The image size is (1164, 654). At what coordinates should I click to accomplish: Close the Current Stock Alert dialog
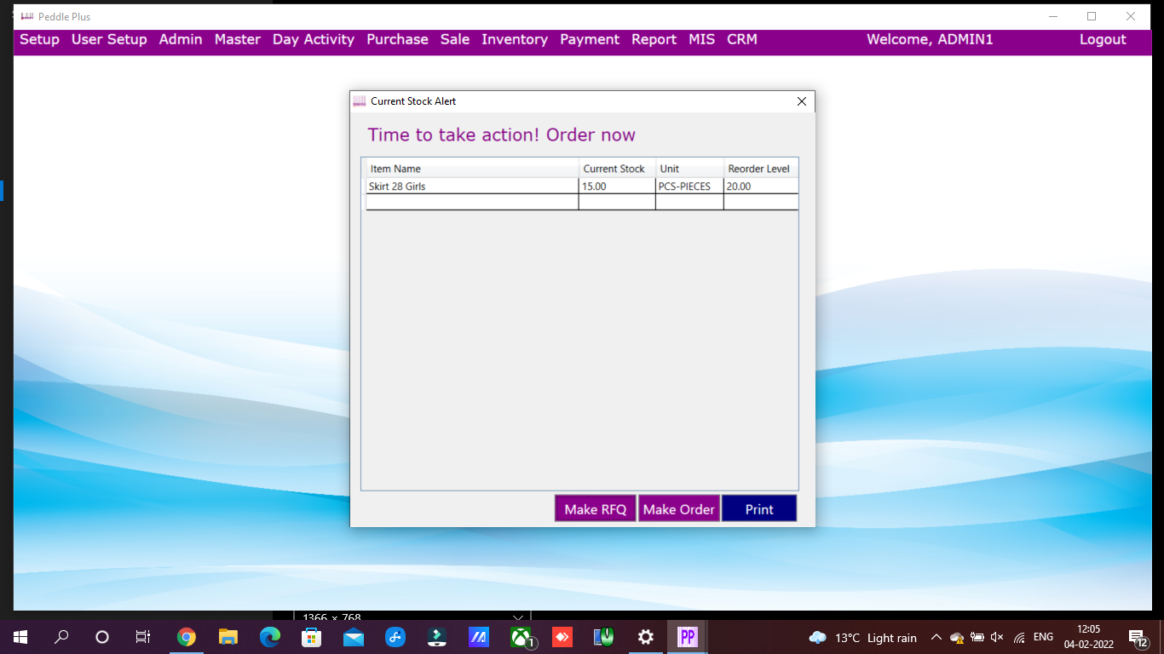pos(801,101)
